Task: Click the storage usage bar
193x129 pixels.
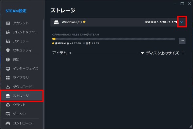Action: [114, 39]
